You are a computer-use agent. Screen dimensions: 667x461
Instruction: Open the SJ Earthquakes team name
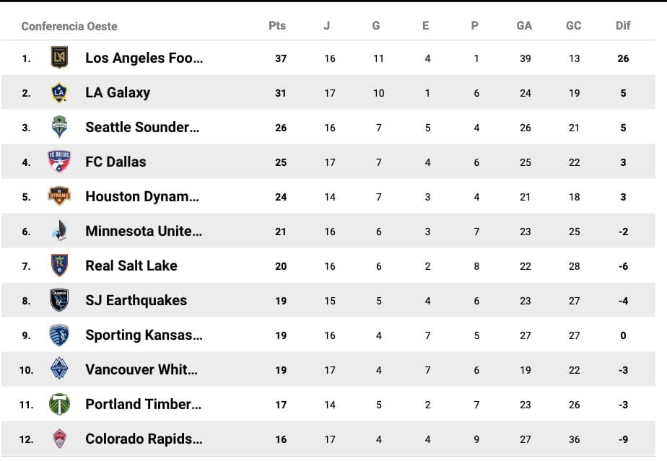[x=136, y=300]
